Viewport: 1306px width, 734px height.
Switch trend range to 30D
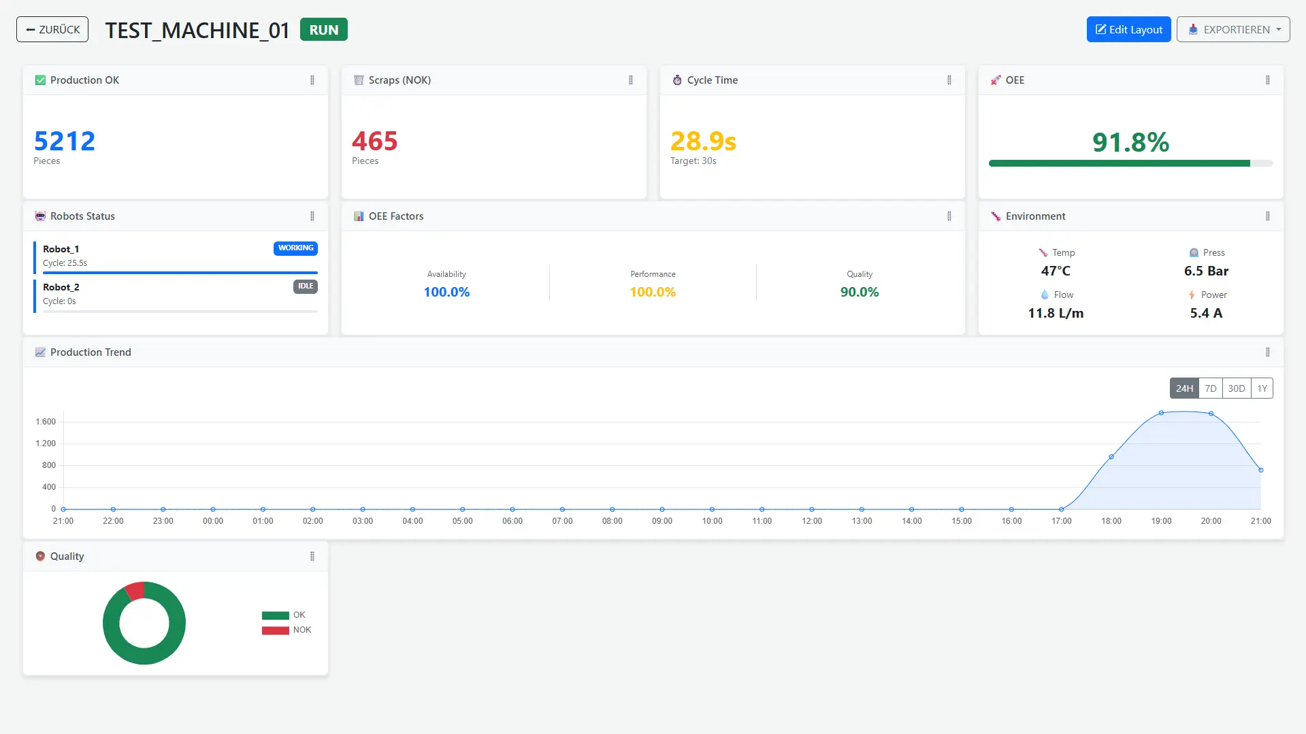click(x=1237, y=388)
